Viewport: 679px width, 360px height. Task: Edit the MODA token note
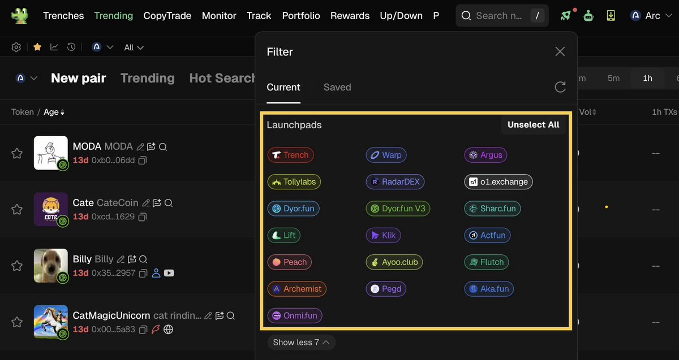coord(140,147)
